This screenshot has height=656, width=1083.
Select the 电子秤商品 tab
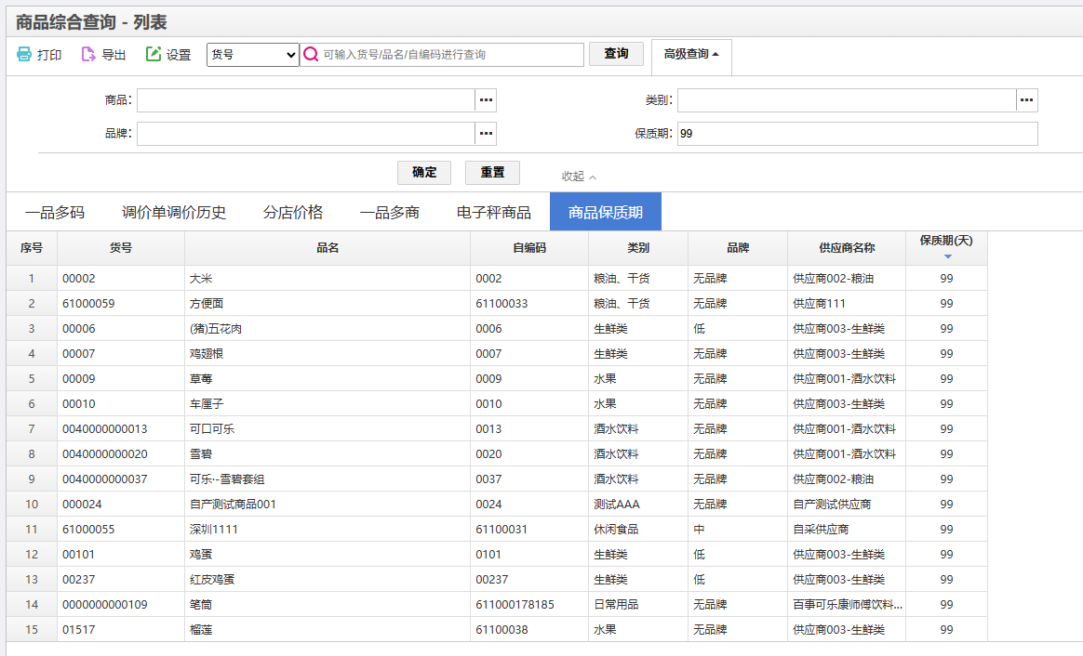click(494, 213)
